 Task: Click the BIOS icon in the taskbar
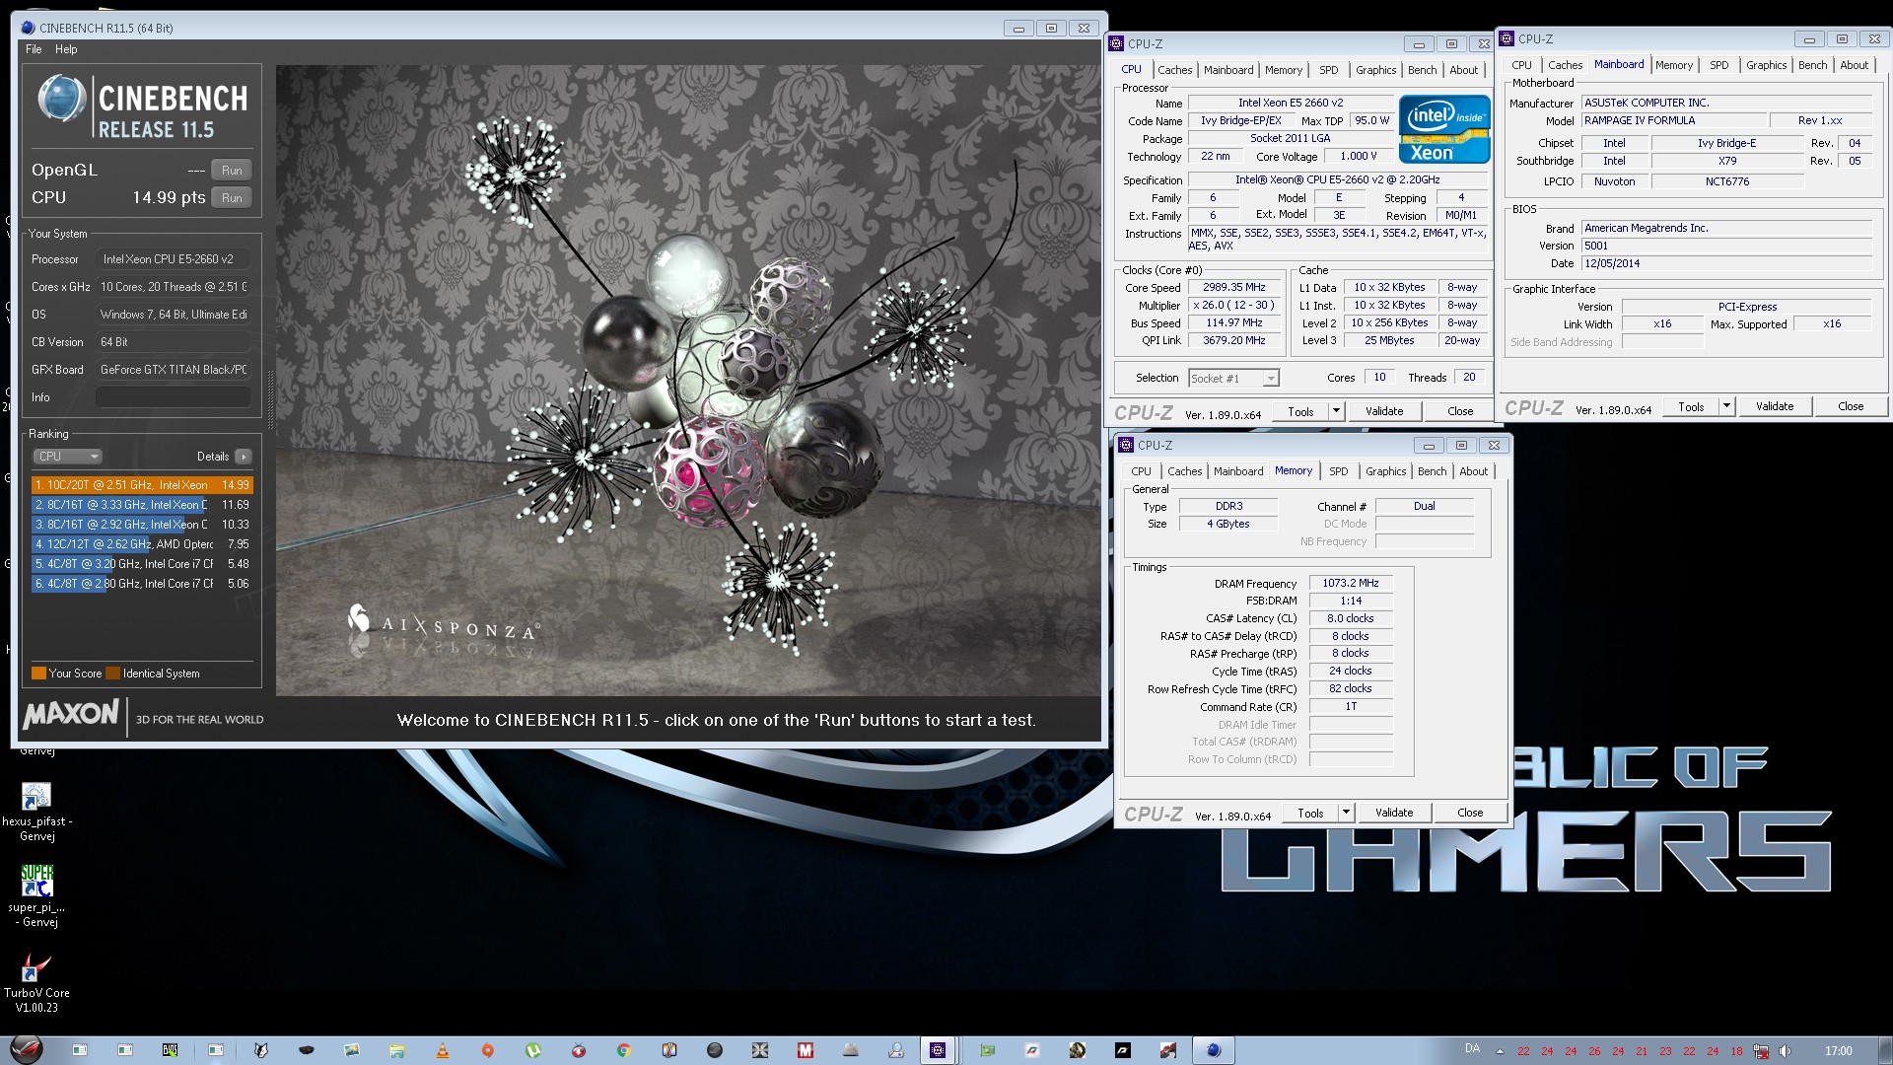tap(170, 1050)
